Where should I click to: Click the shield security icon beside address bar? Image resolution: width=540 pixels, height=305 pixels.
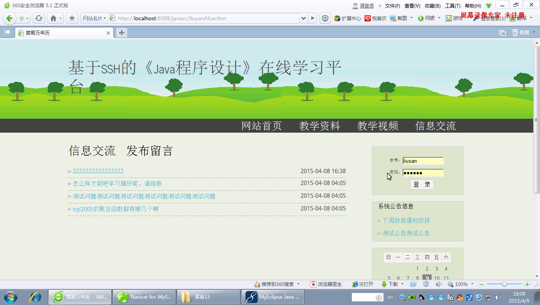tap(325, 18)
